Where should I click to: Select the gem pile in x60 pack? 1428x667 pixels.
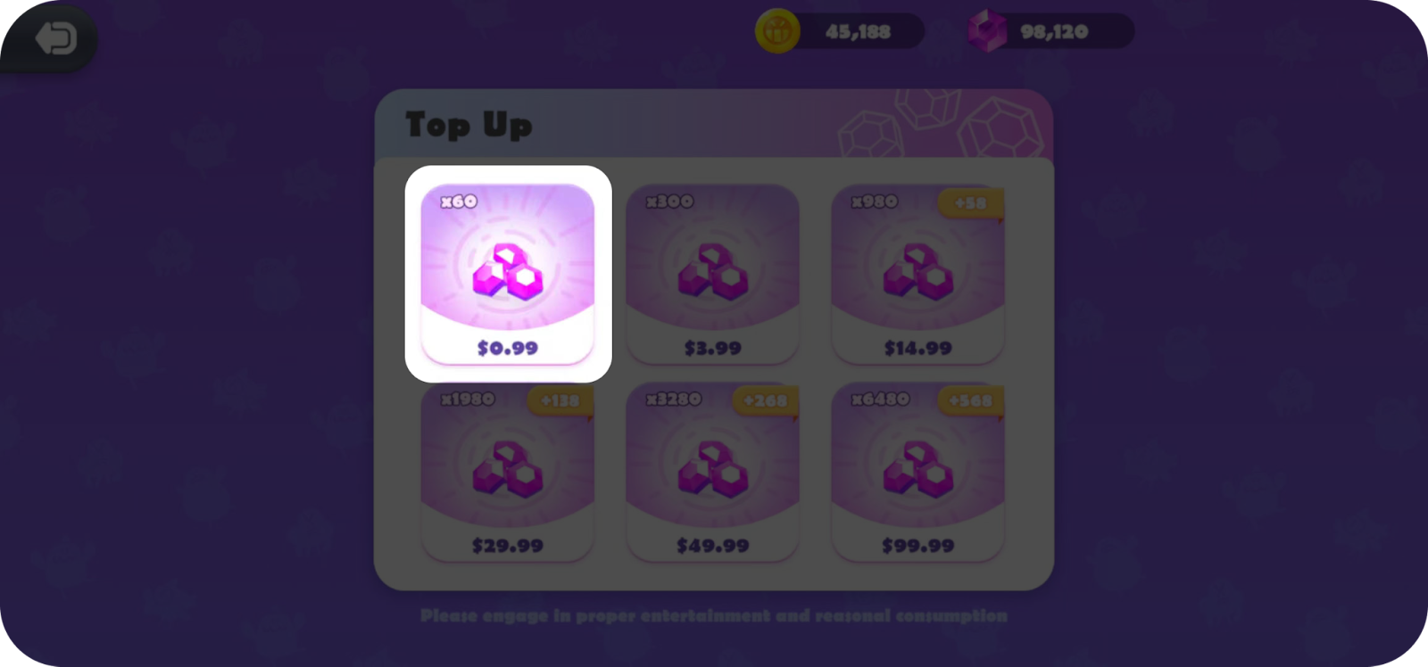508,271
